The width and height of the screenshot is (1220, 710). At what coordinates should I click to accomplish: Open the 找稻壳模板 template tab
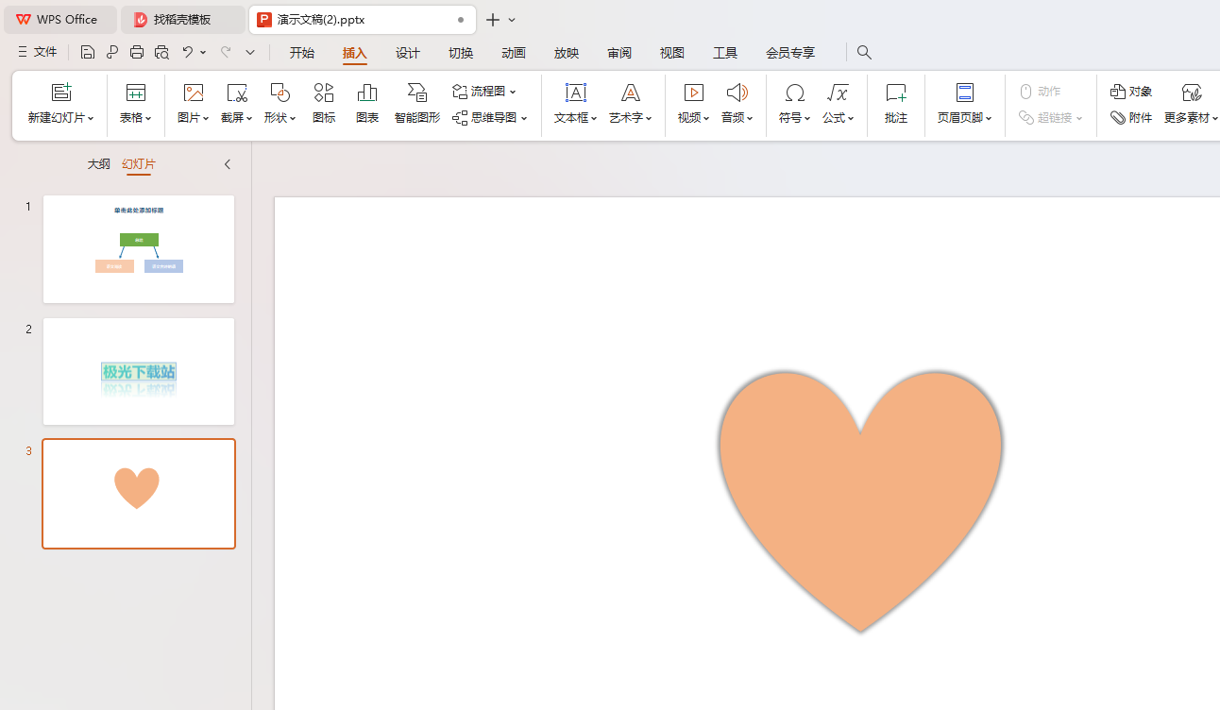[x=183, y=20]
